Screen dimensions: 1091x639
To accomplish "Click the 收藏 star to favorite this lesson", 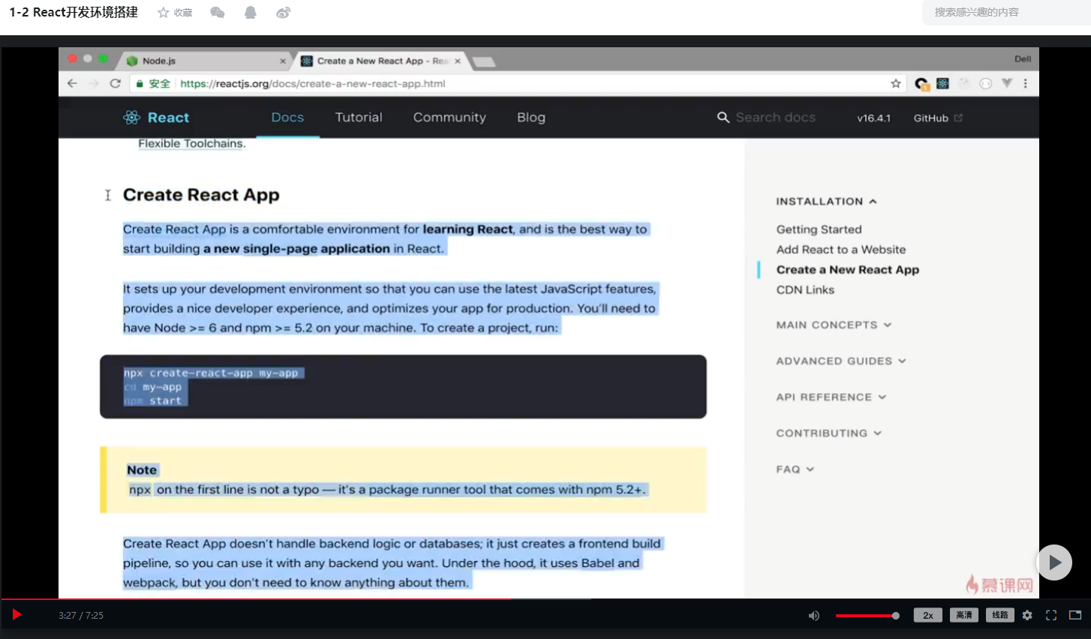I will [174, 13].
